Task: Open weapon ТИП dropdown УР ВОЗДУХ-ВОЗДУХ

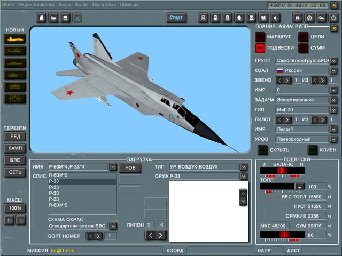Action: (x=244, y=167)
